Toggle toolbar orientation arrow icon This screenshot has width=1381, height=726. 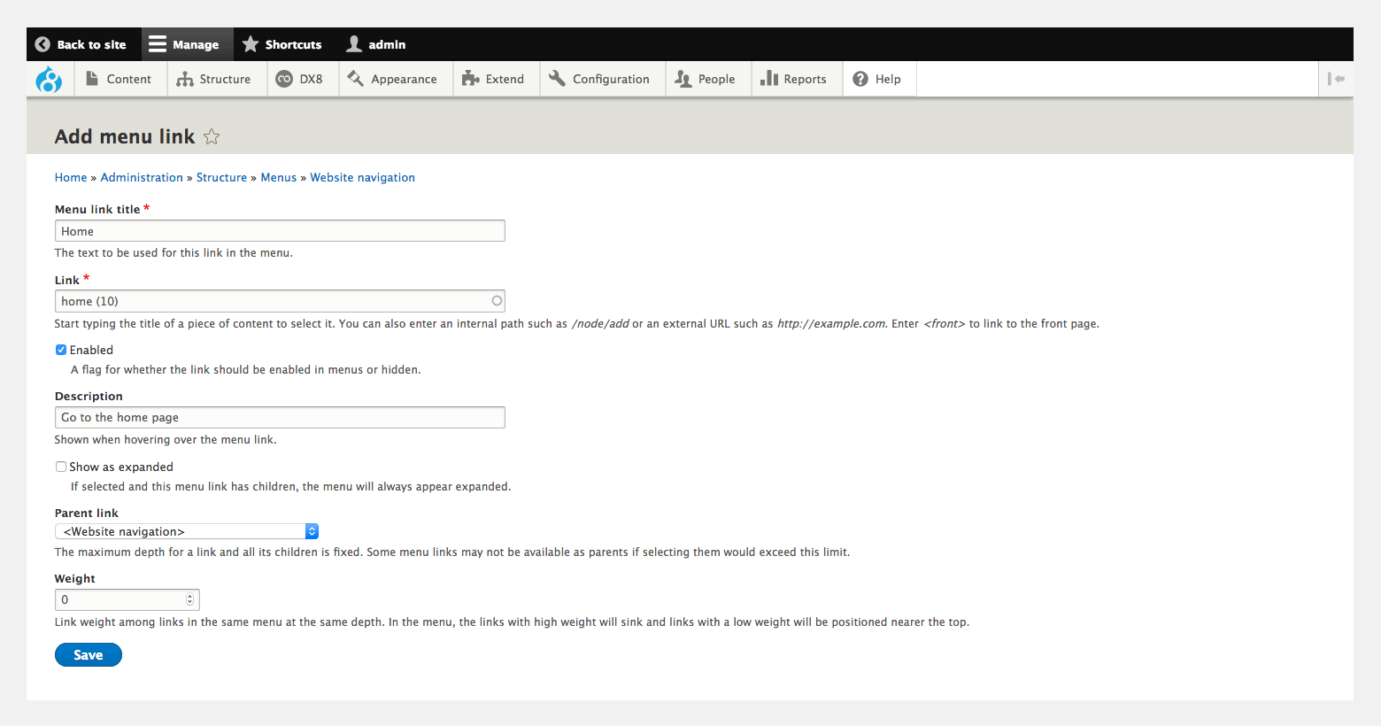1336,79
